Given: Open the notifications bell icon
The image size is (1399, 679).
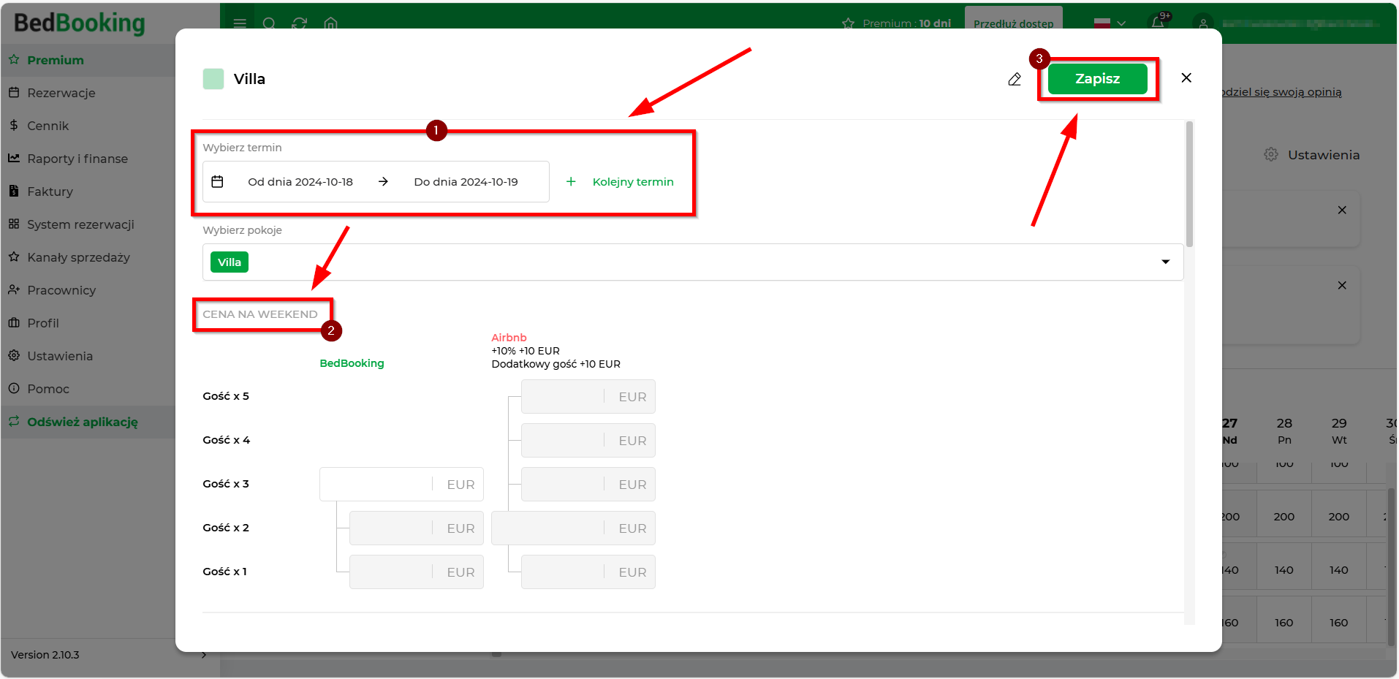Looking at the screenshot, I should [x=1158, y=23].
